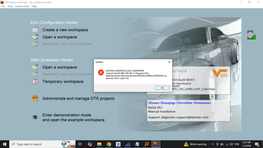The height and width of the screenshot is (148, 263).
Task: Select Create a new workspace
Action: pyautogui.click(x=65, y=30)
